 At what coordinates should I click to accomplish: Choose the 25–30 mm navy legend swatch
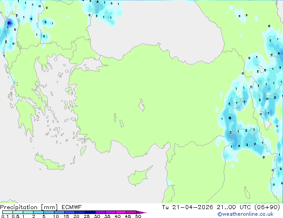[x=90, y=212]
